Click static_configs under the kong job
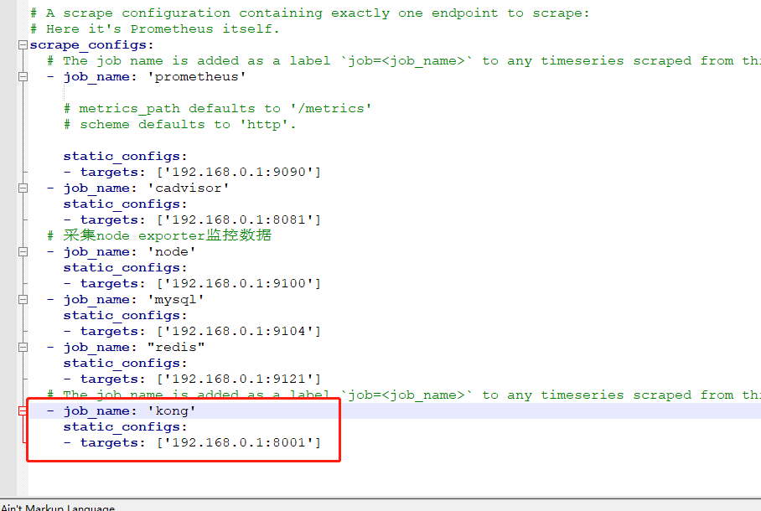The width and height of the screenshot is (761, 511). point(125,427)
